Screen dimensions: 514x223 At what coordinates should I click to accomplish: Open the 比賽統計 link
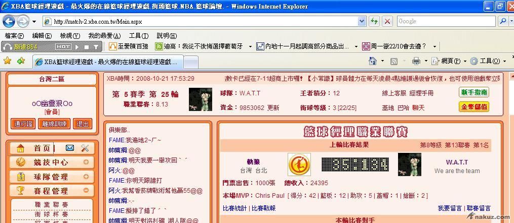click(x=234, y=208)
